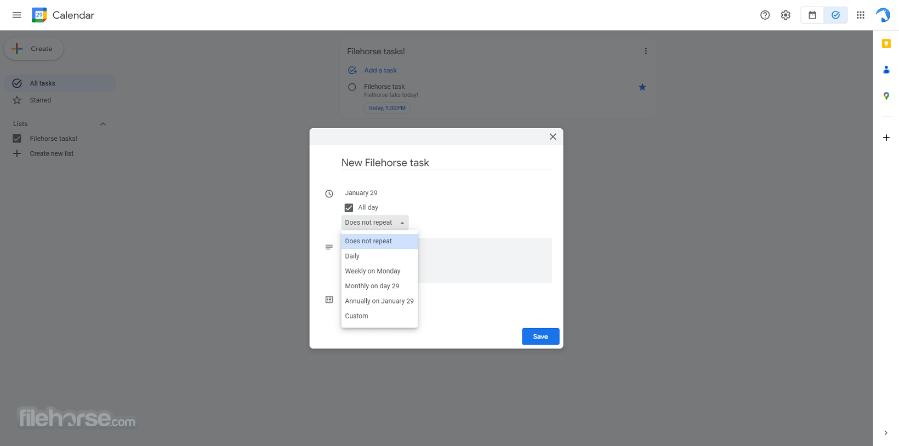Click the description text area in dialog
Viewport: 899px width, 446px height.
[x=485, y=260]
